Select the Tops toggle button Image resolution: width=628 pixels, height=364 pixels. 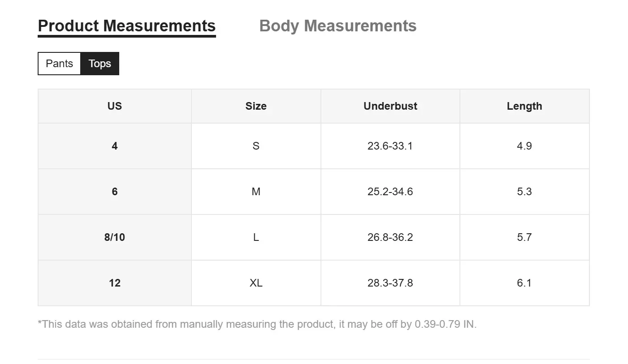point(100,64)
